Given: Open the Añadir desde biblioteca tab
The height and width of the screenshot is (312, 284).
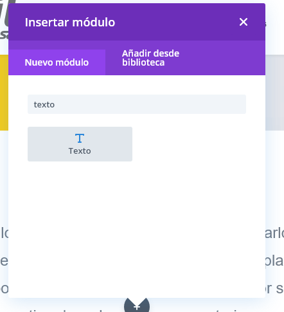Looking at the screenshot, I should pos(150,58).
